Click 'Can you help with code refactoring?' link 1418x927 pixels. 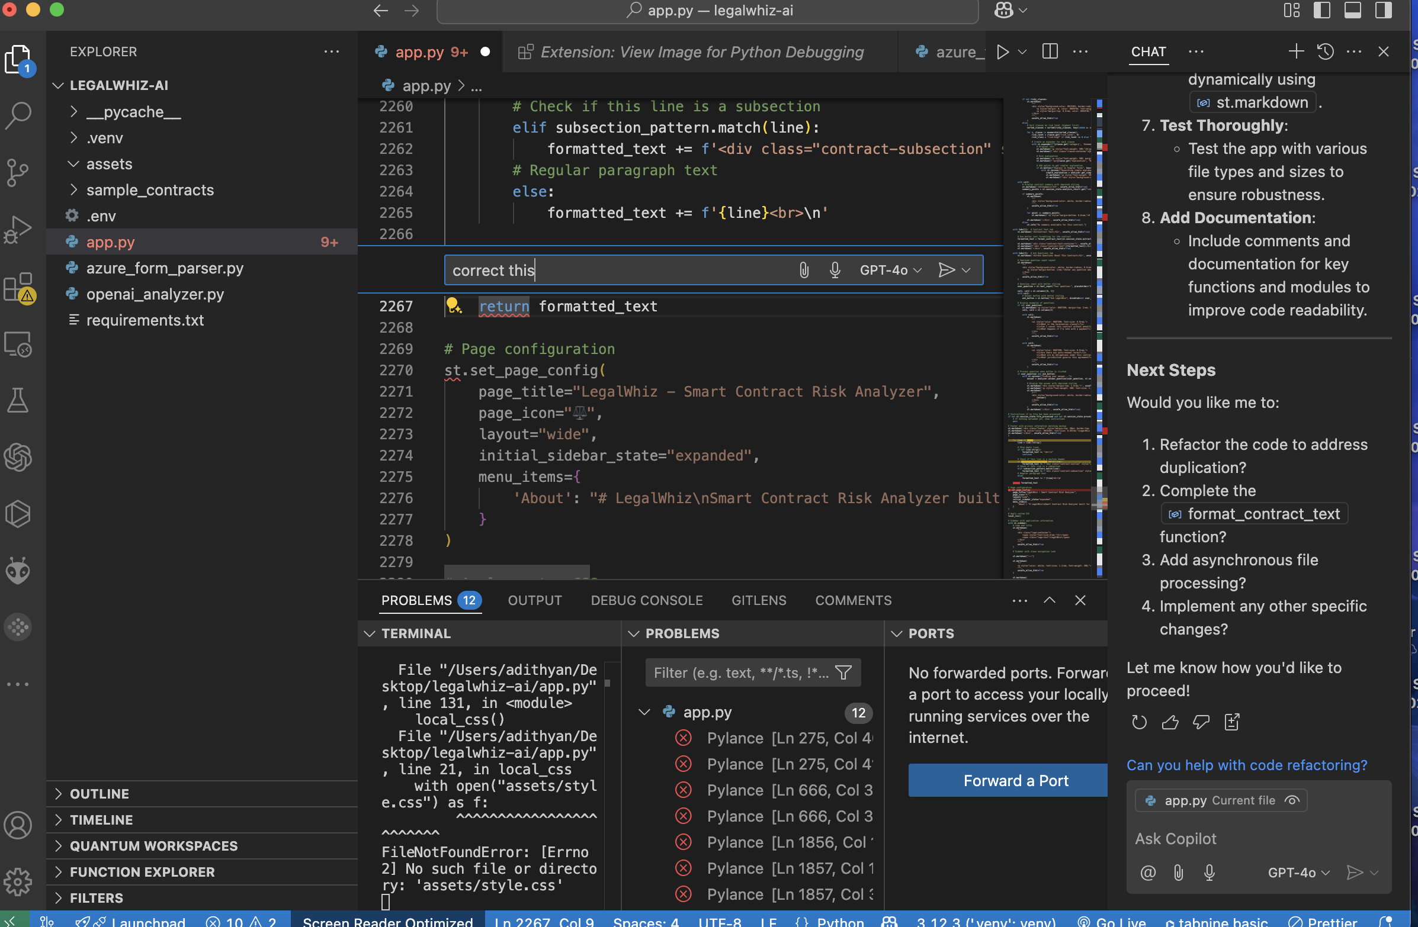tap(1246, 765)
